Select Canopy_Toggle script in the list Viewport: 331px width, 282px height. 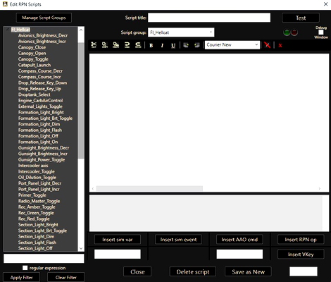click(33, 59)
